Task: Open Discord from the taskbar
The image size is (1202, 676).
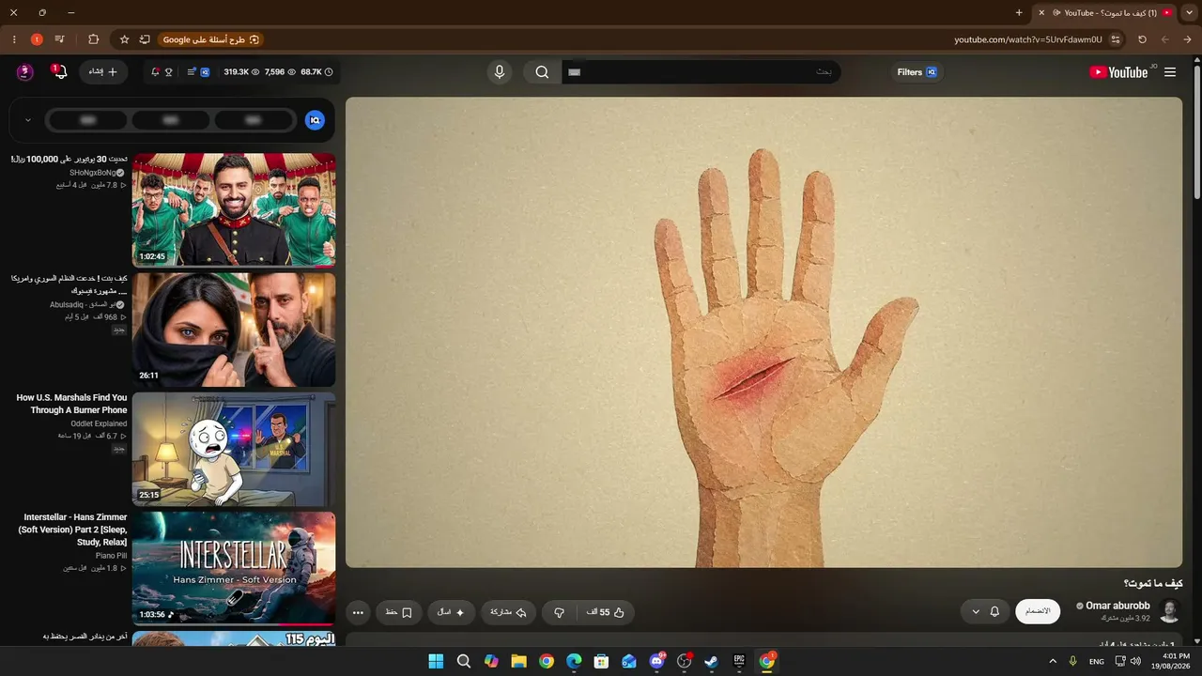Action: click(656, 661)
